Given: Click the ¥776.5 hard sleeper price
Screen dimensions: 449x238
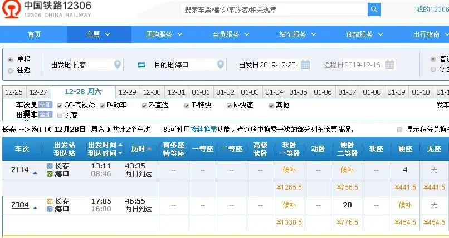Looking at the screenshot, I should 347,222.
